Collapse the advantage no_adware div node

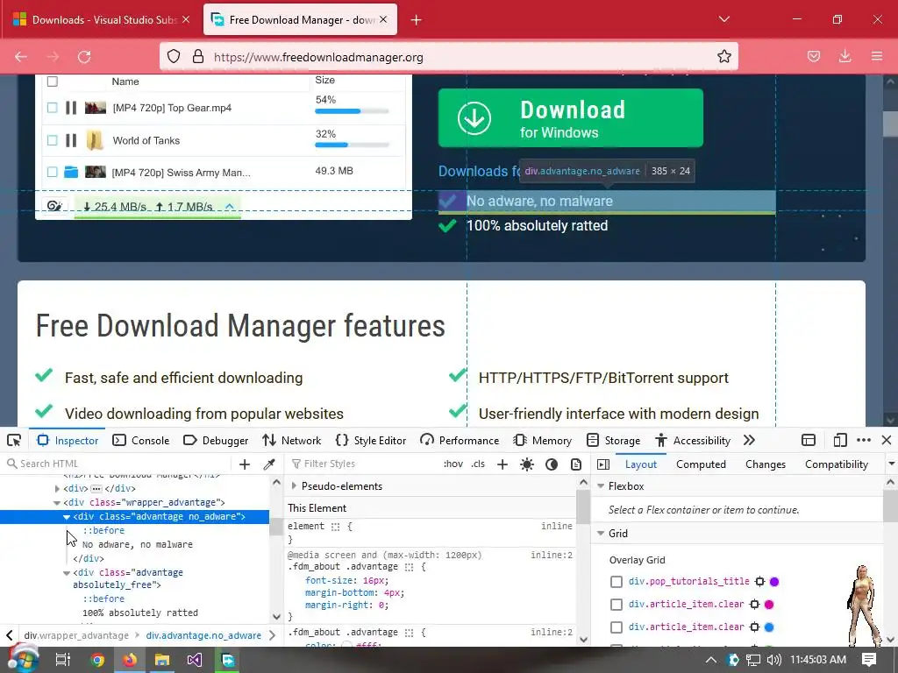coord(67,517)
